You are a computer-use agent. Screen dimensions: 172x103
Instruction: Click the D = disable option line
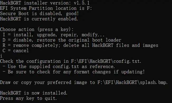click(62, 40)
